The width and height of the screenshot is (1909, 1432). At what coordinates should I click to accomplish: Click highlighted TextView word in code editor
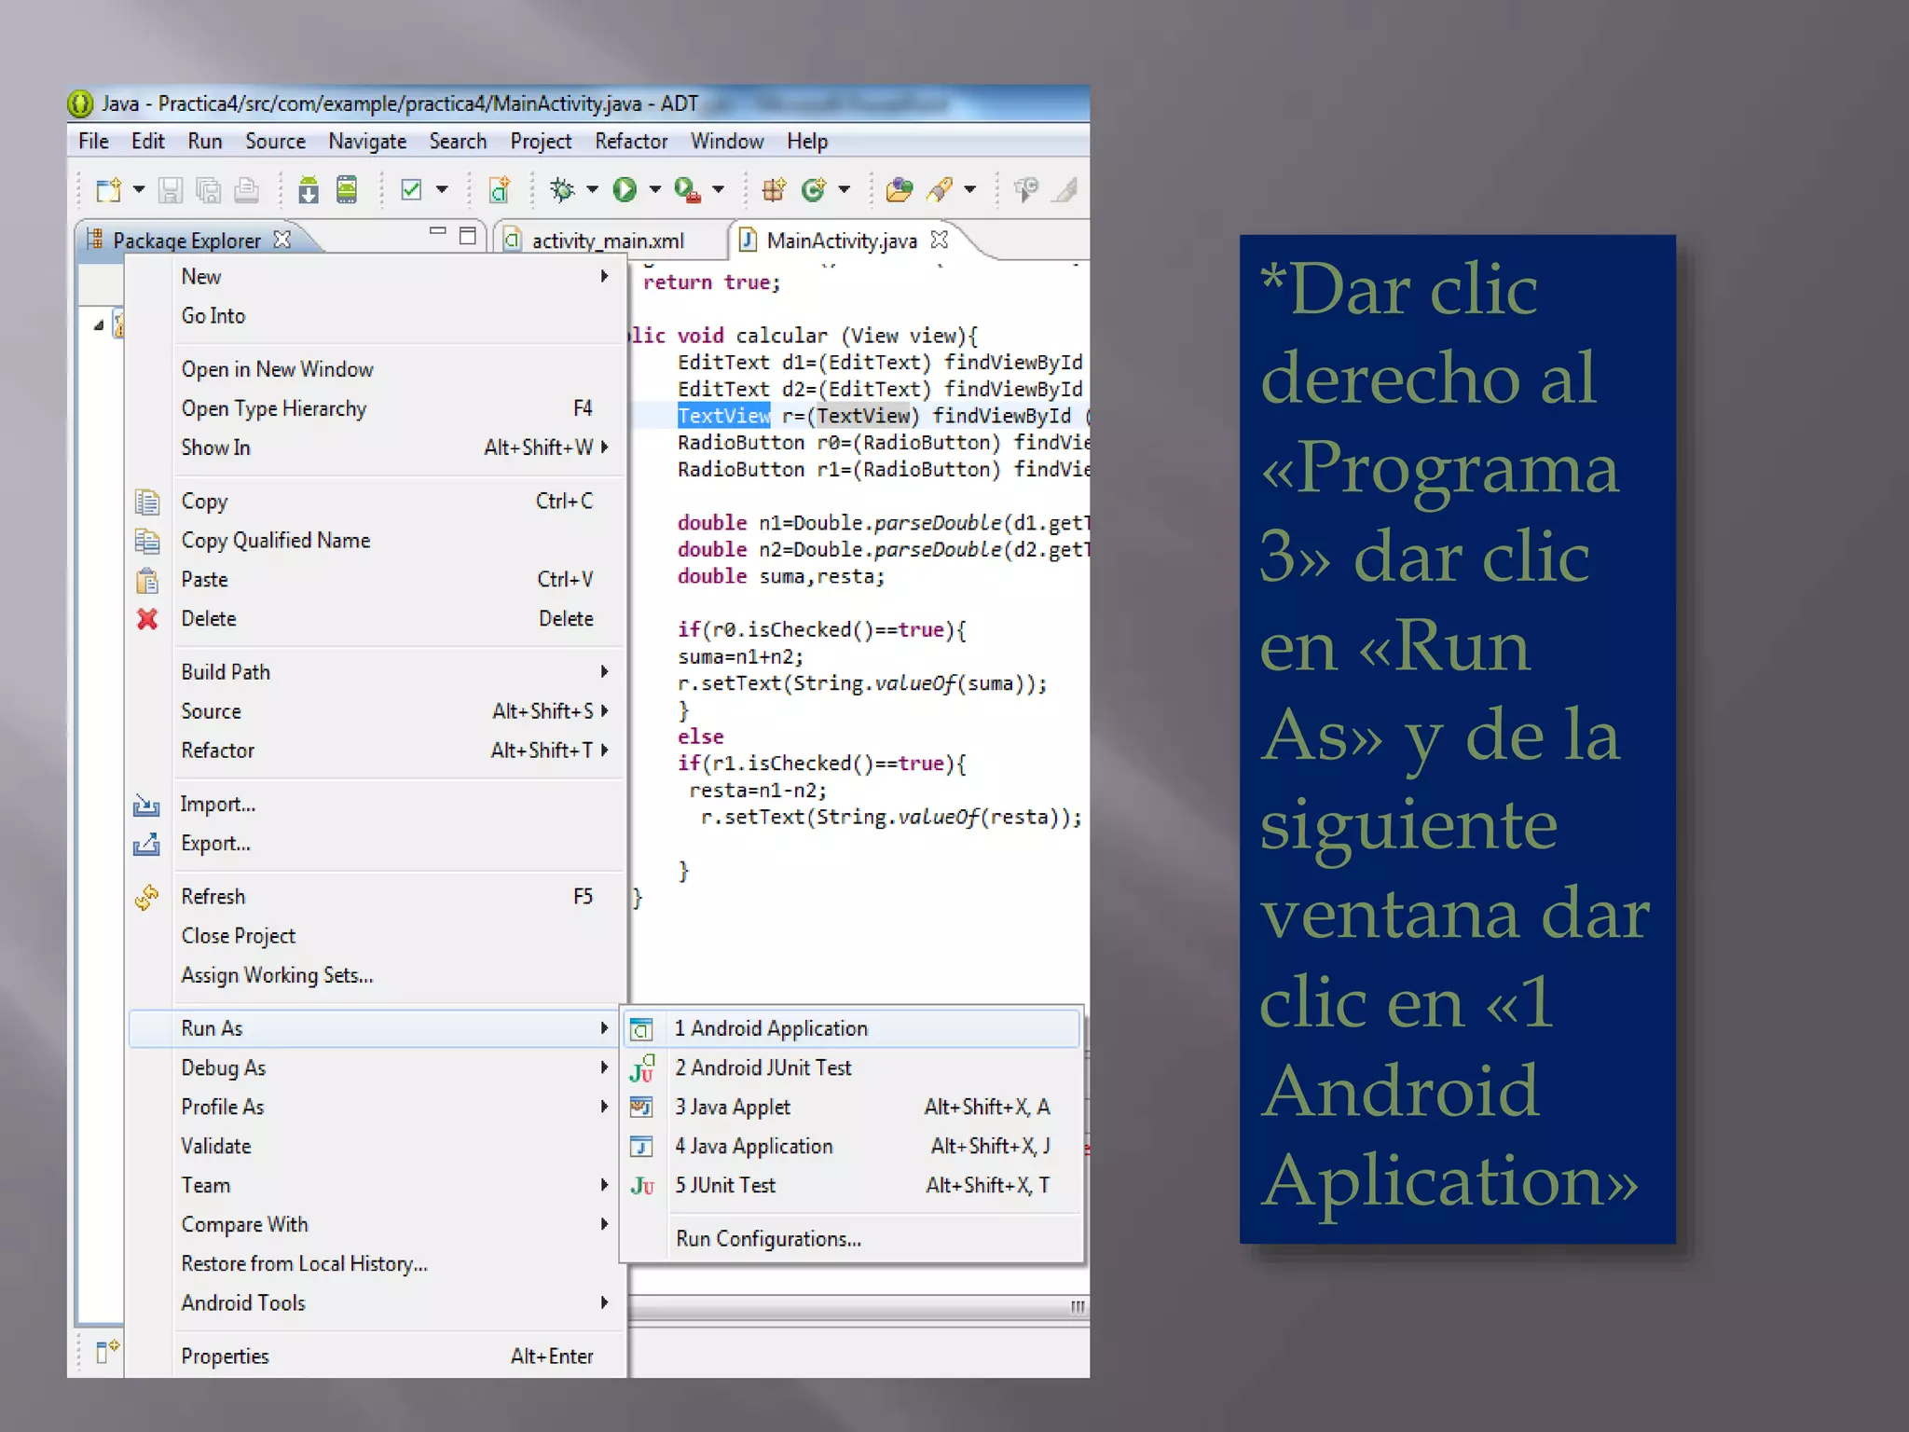[724, 416]
